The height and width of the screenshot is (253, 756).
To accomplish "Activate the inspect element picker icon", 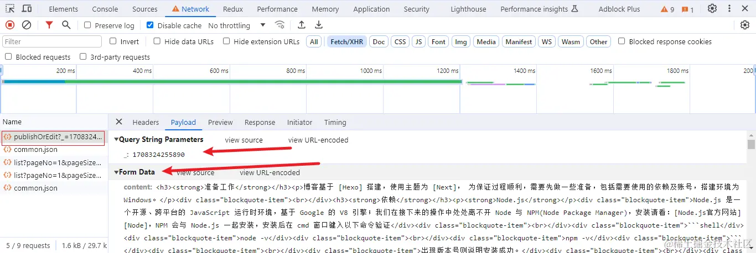I will [x=10, y=9].
